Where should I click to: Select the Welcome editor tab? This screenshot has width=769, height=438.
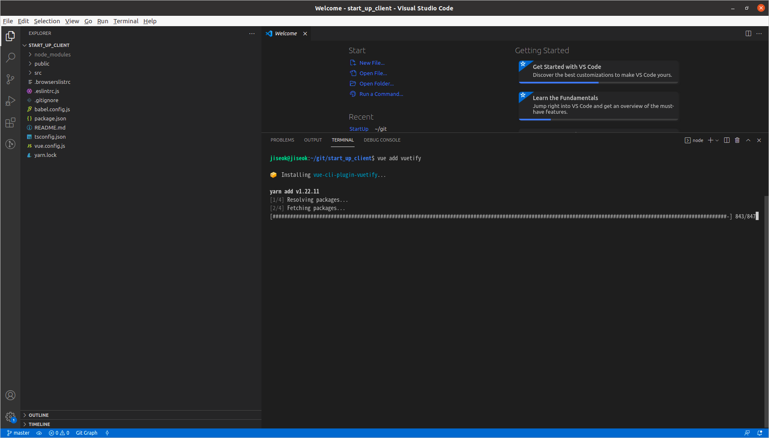pyautogui.click(x=286, y=34)
